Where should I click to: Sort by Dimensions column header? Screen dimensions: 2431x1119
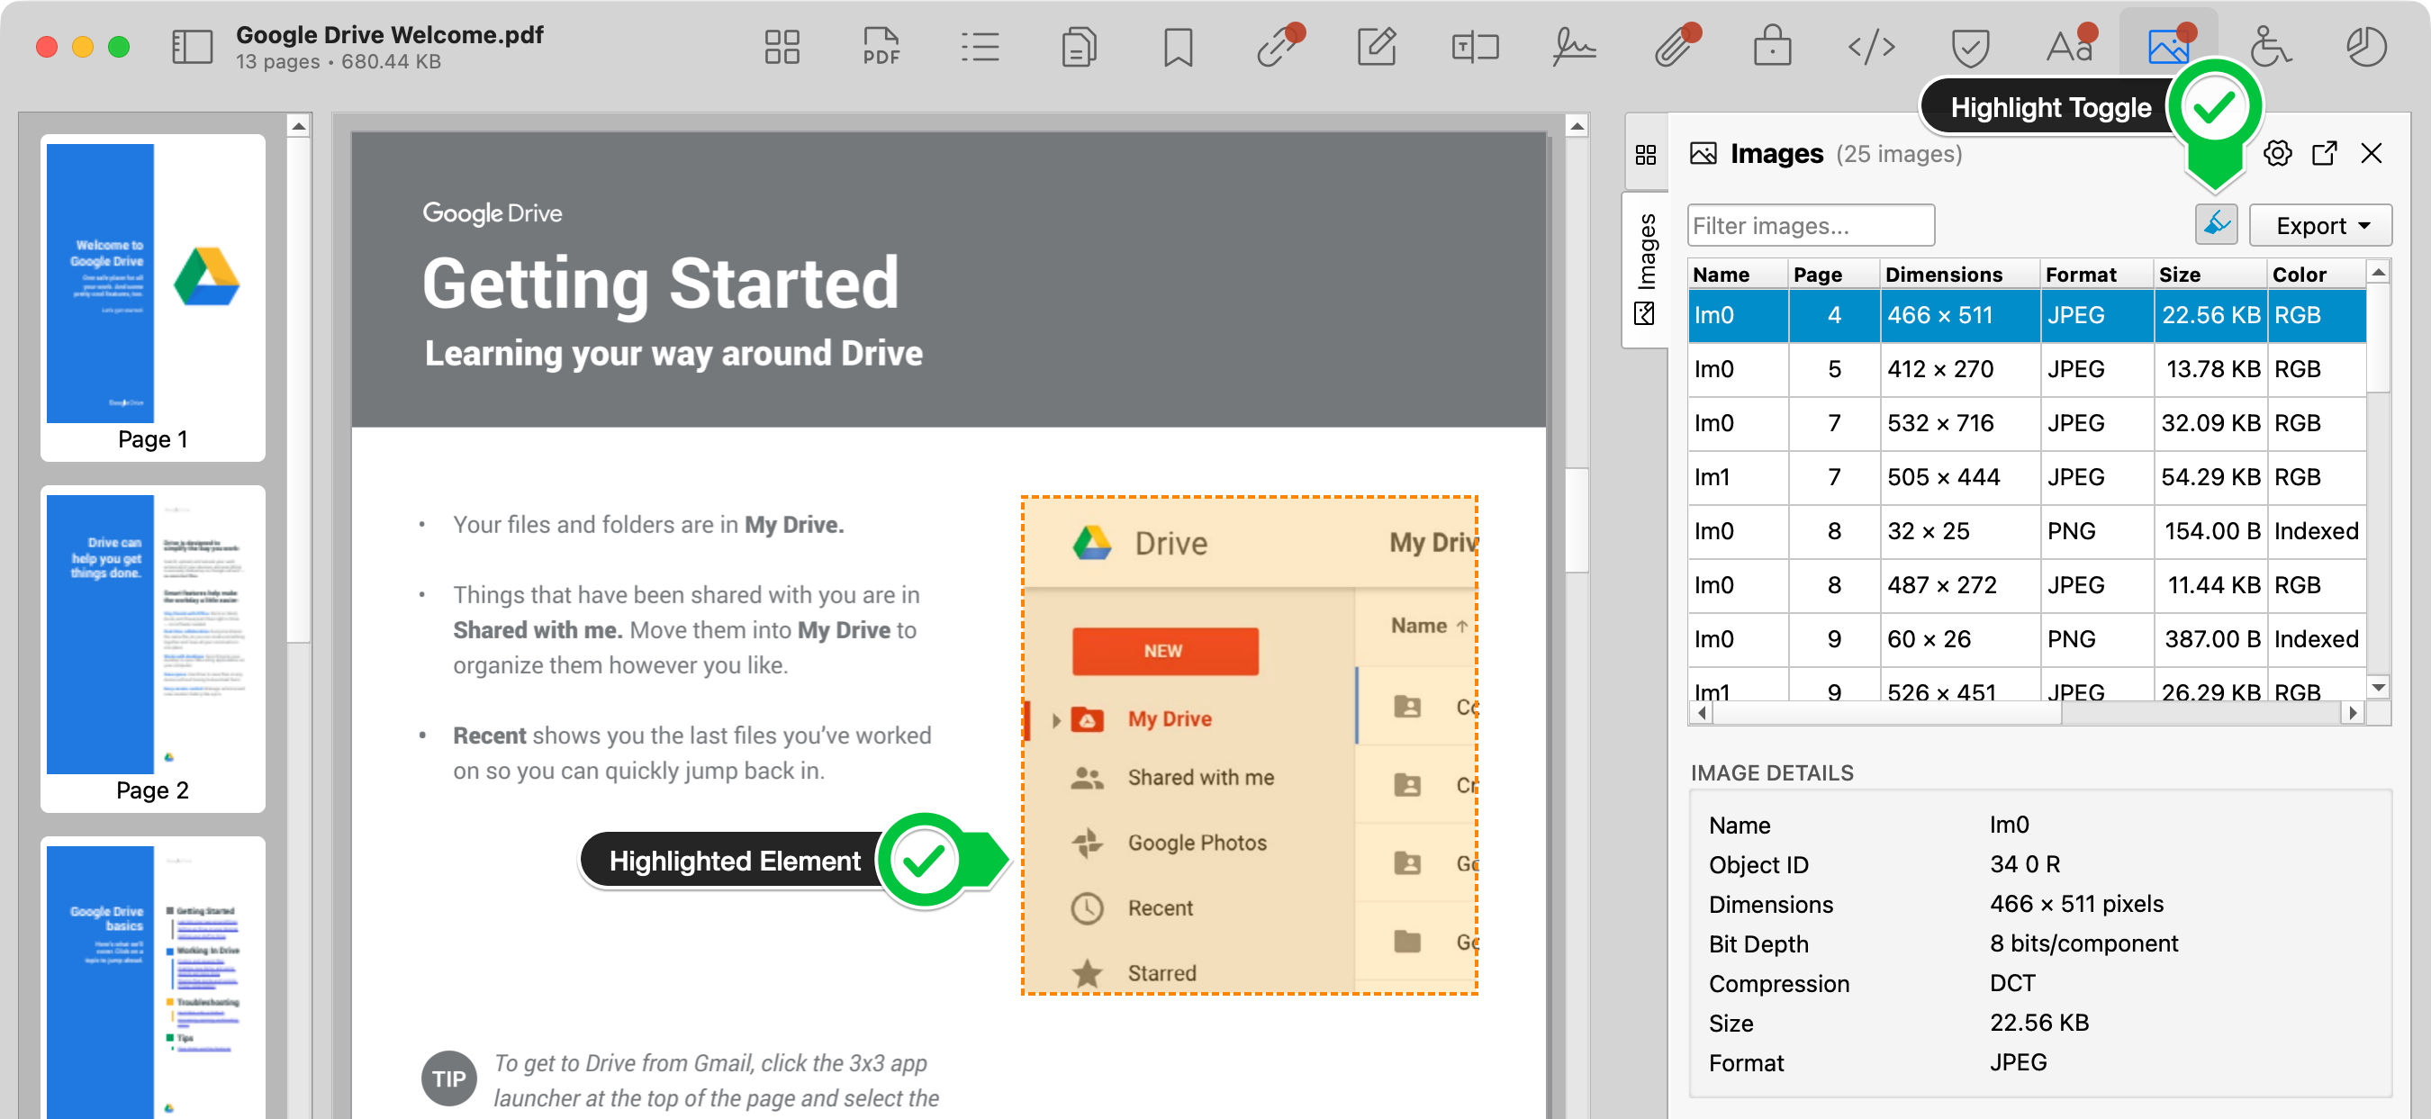click(1959, 274)
